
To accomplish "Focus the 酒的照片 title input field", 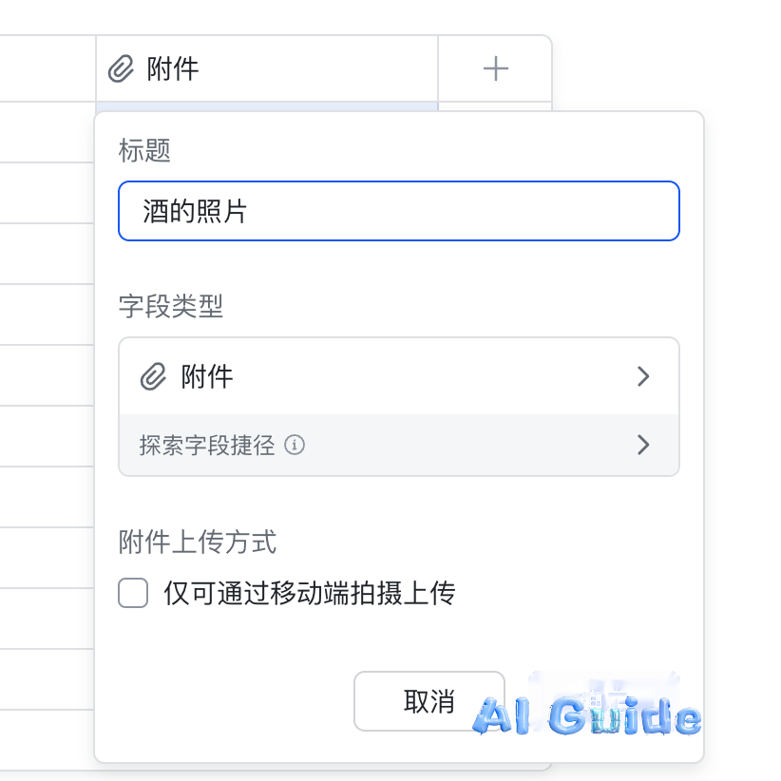I will tap(399, 211).
